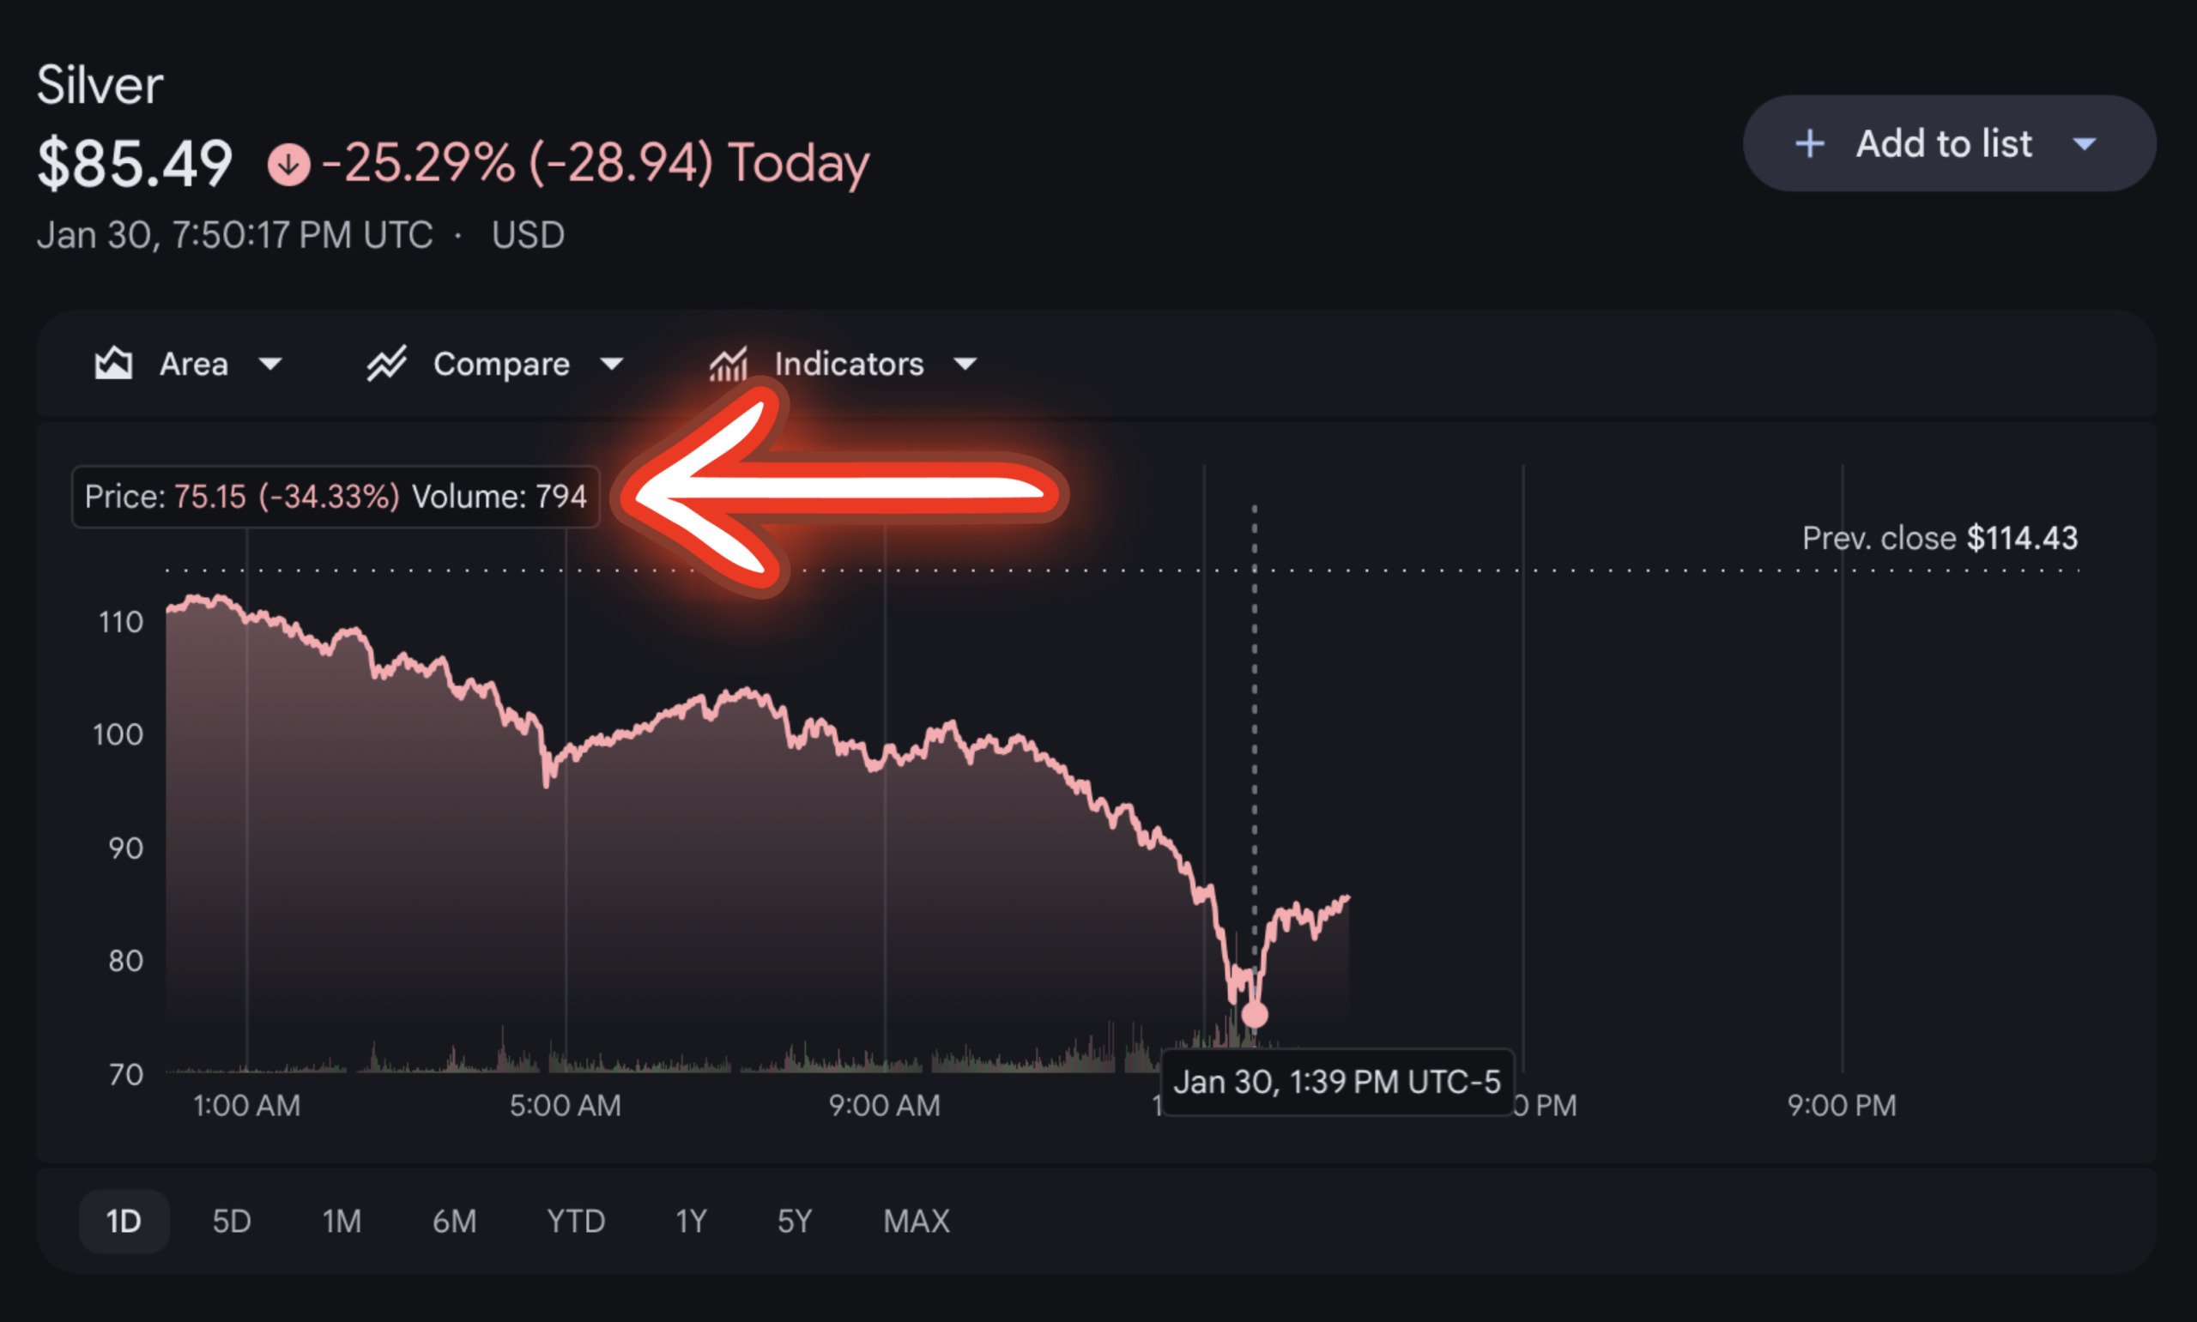Switch to the 1M time range
The image size is (2197, 1322).
(342, 1221)
